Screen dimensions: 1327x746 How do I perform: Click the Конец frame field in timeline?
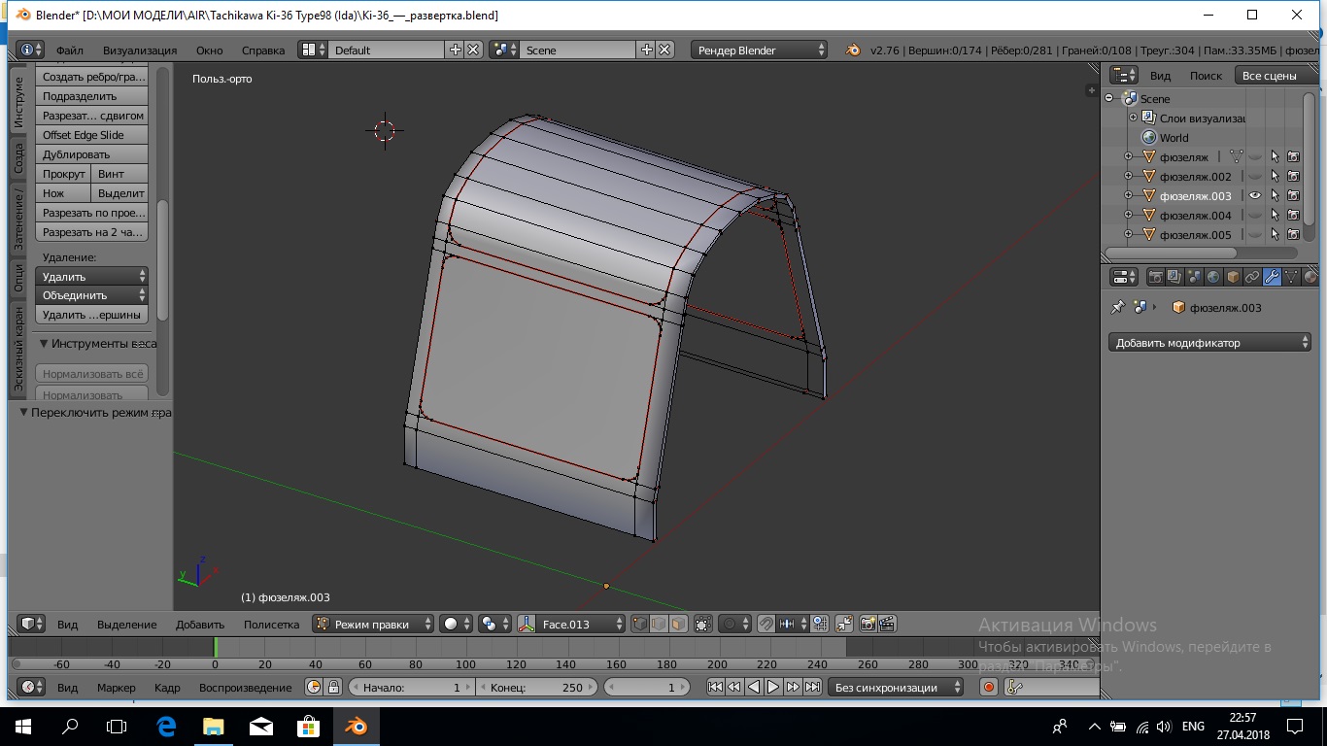click(x=537, y=688)
